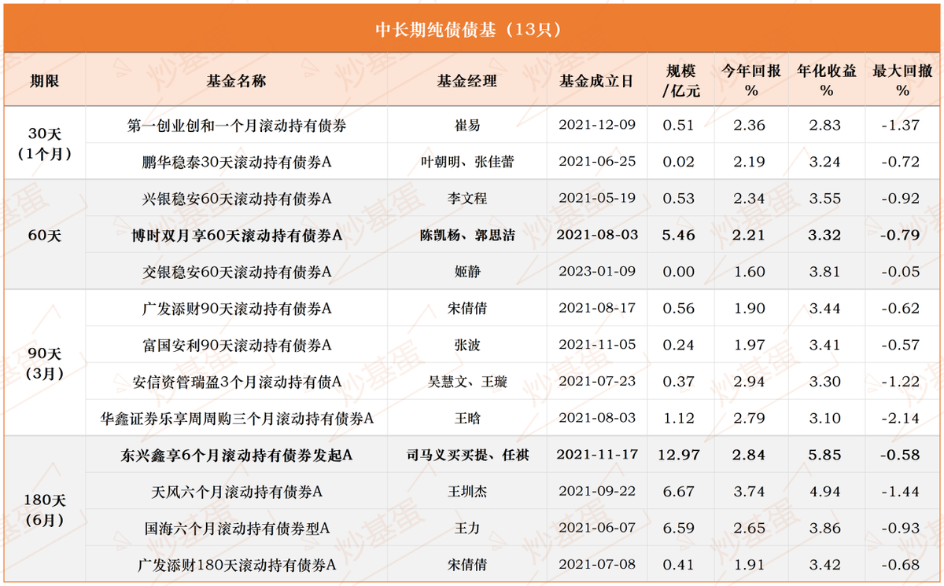Click annualized return value 5.85
The width and height of the screenshot is (944, 586).
[x=826, y=455]
